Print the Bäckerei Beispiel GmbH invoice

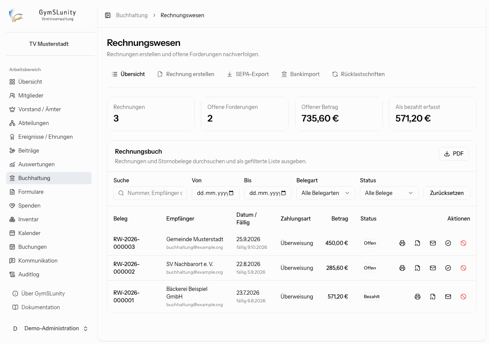click(418, 297)
